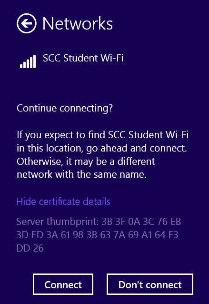Select thumbprint hex '3B 3F 0A 3C 76 EB'
209x304 pixels.
(x=141, y=222)
